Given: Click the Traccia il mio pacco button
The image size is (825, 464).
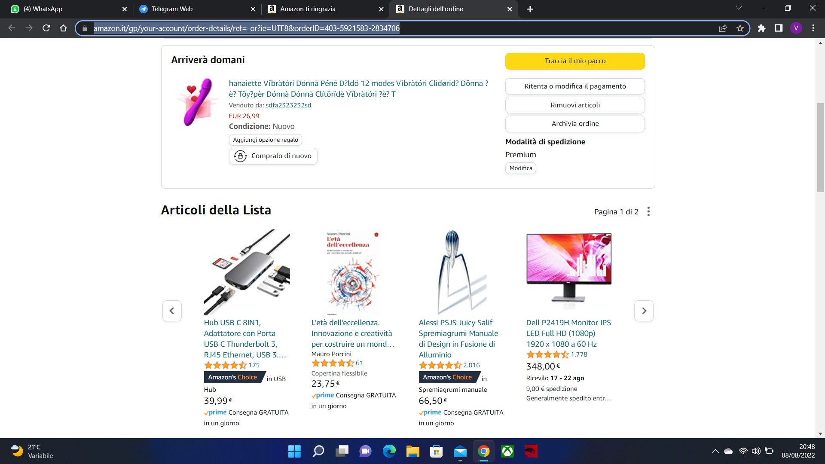Looking at the screenshot, I should pyautogui.click(x=575, y=61).
